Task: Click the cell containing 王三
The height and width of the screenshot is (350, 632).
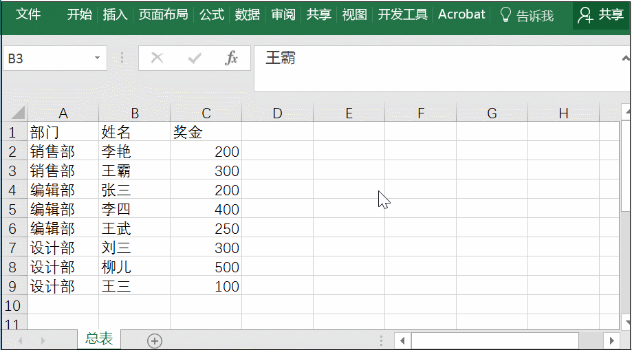Action: [x=135, y=286]
